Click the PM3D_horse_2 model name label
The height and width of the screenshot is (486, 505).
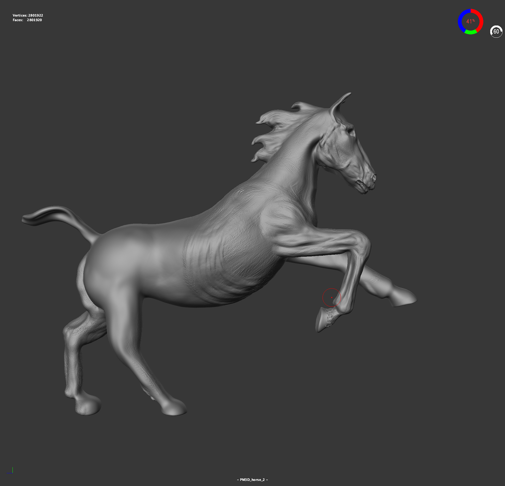tap(252, 480)
